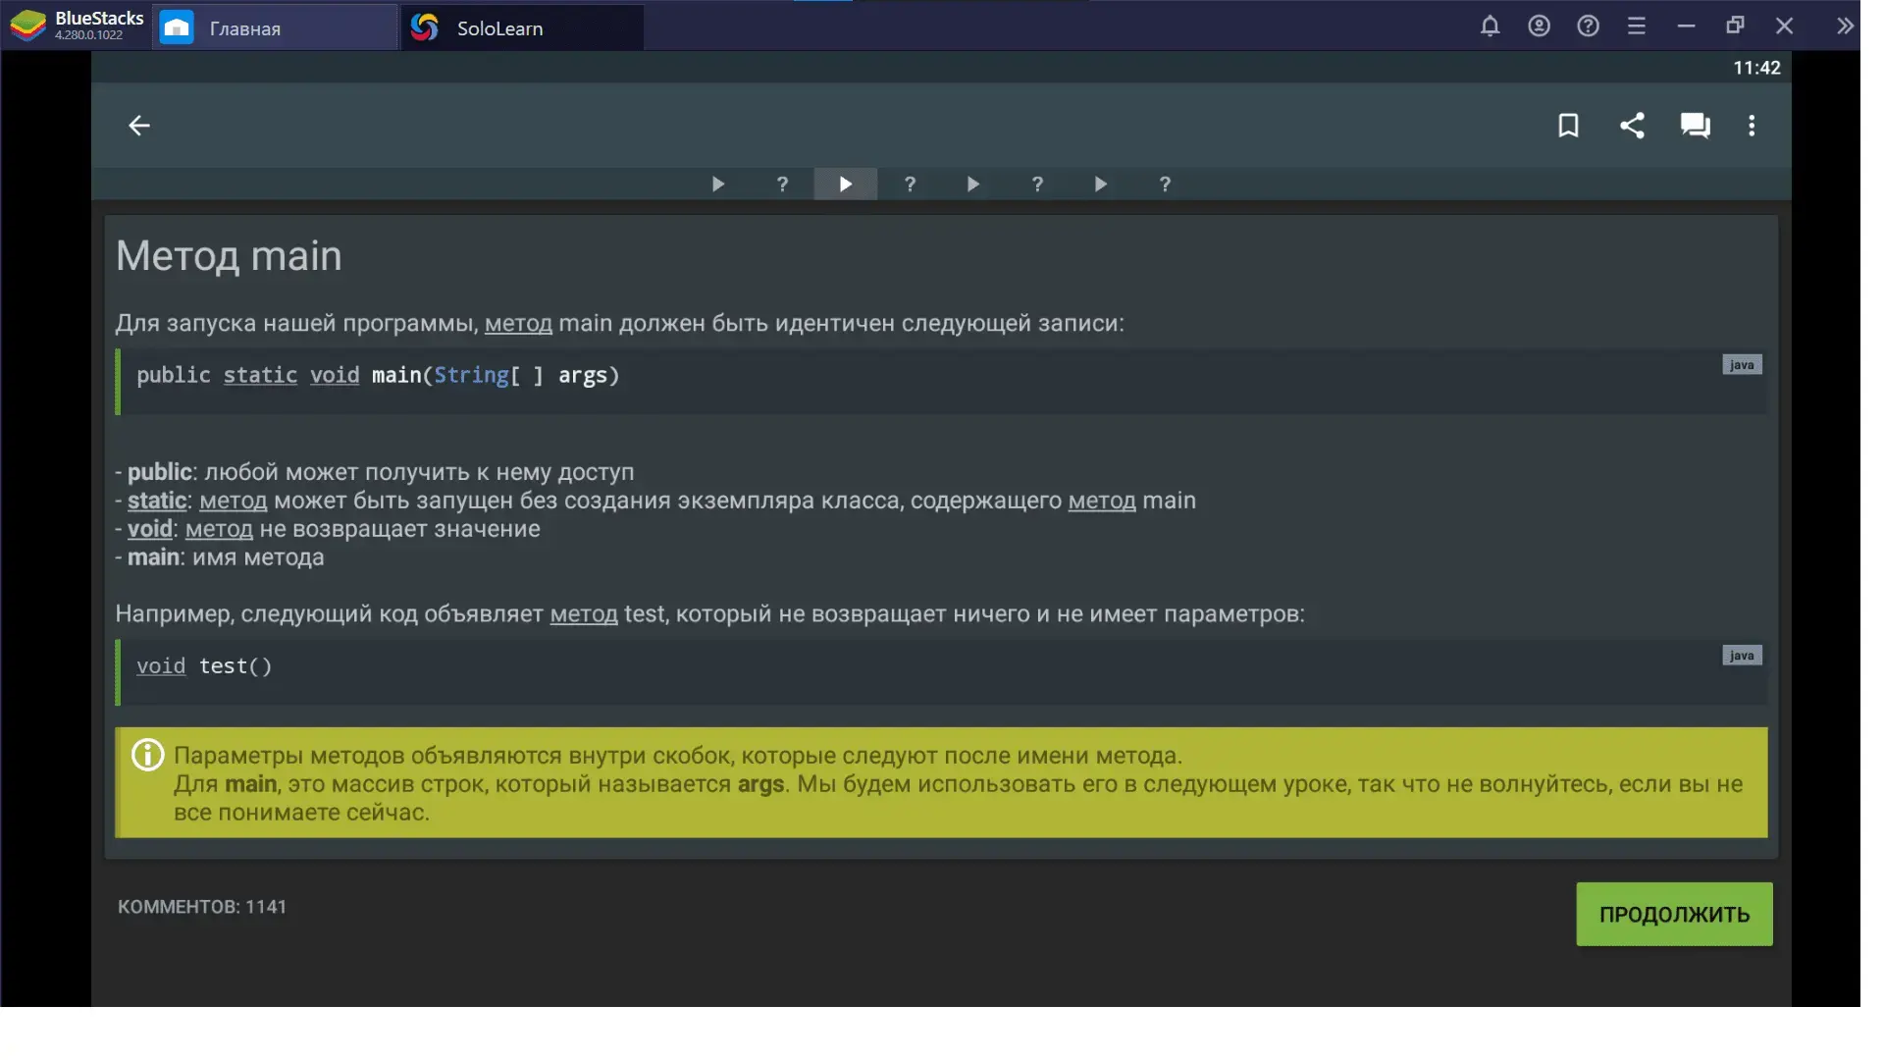Click the Метод main heading

229,256
